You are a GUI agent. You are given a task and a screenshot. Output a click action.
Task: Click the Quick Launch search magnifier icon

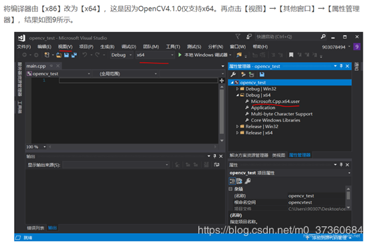tap(323, 37)
